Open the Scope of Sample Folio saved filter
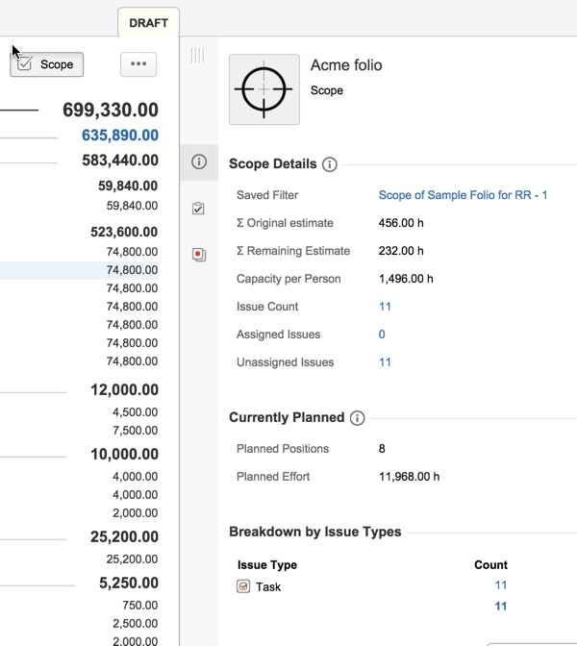Image resolution: width=577 pixels, height=646 pixels. pyautogui.click(x=463, y=195)
